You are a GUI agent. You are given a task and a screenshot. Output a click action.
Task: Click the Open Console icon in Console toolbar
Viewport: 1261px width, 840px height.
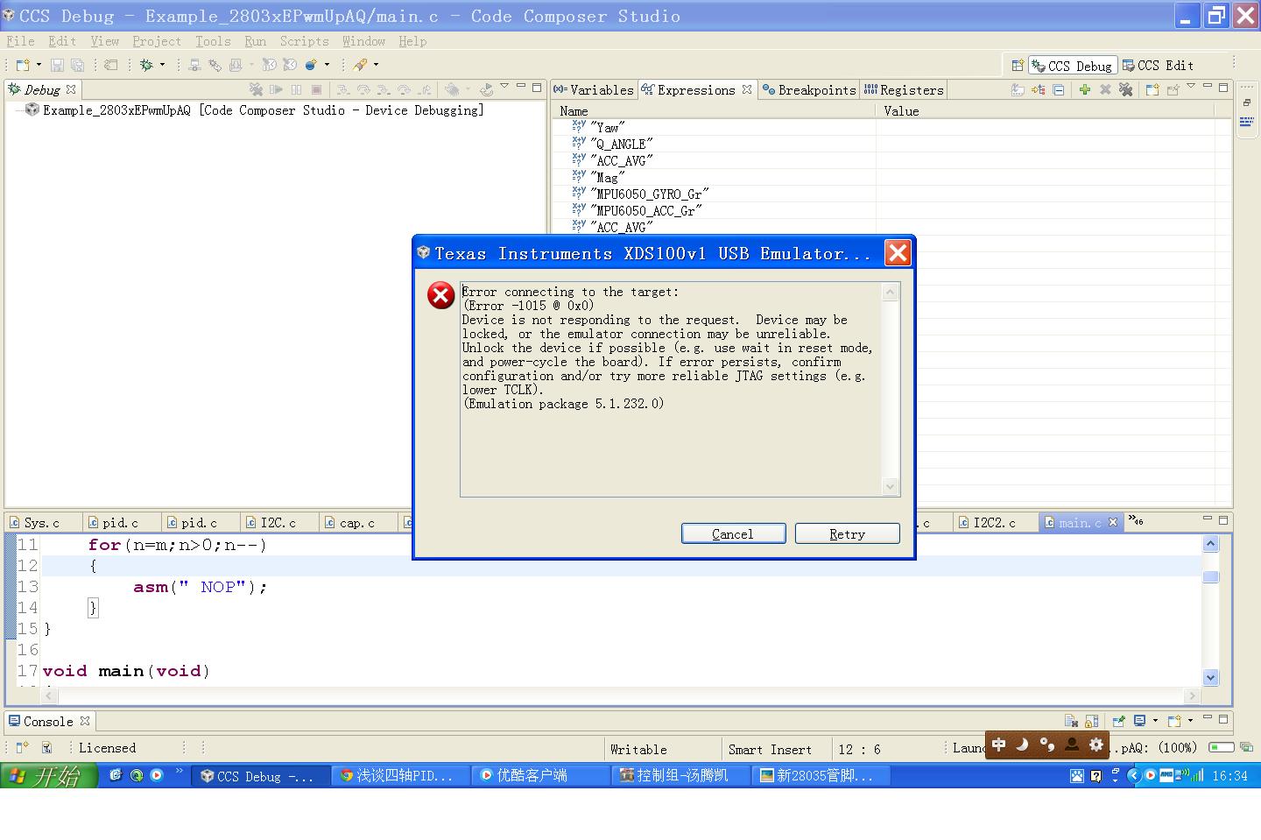(x=1174, y=721)
